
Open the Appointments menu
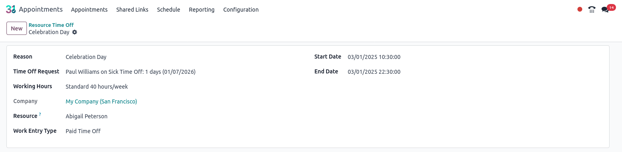click(89, 10)
